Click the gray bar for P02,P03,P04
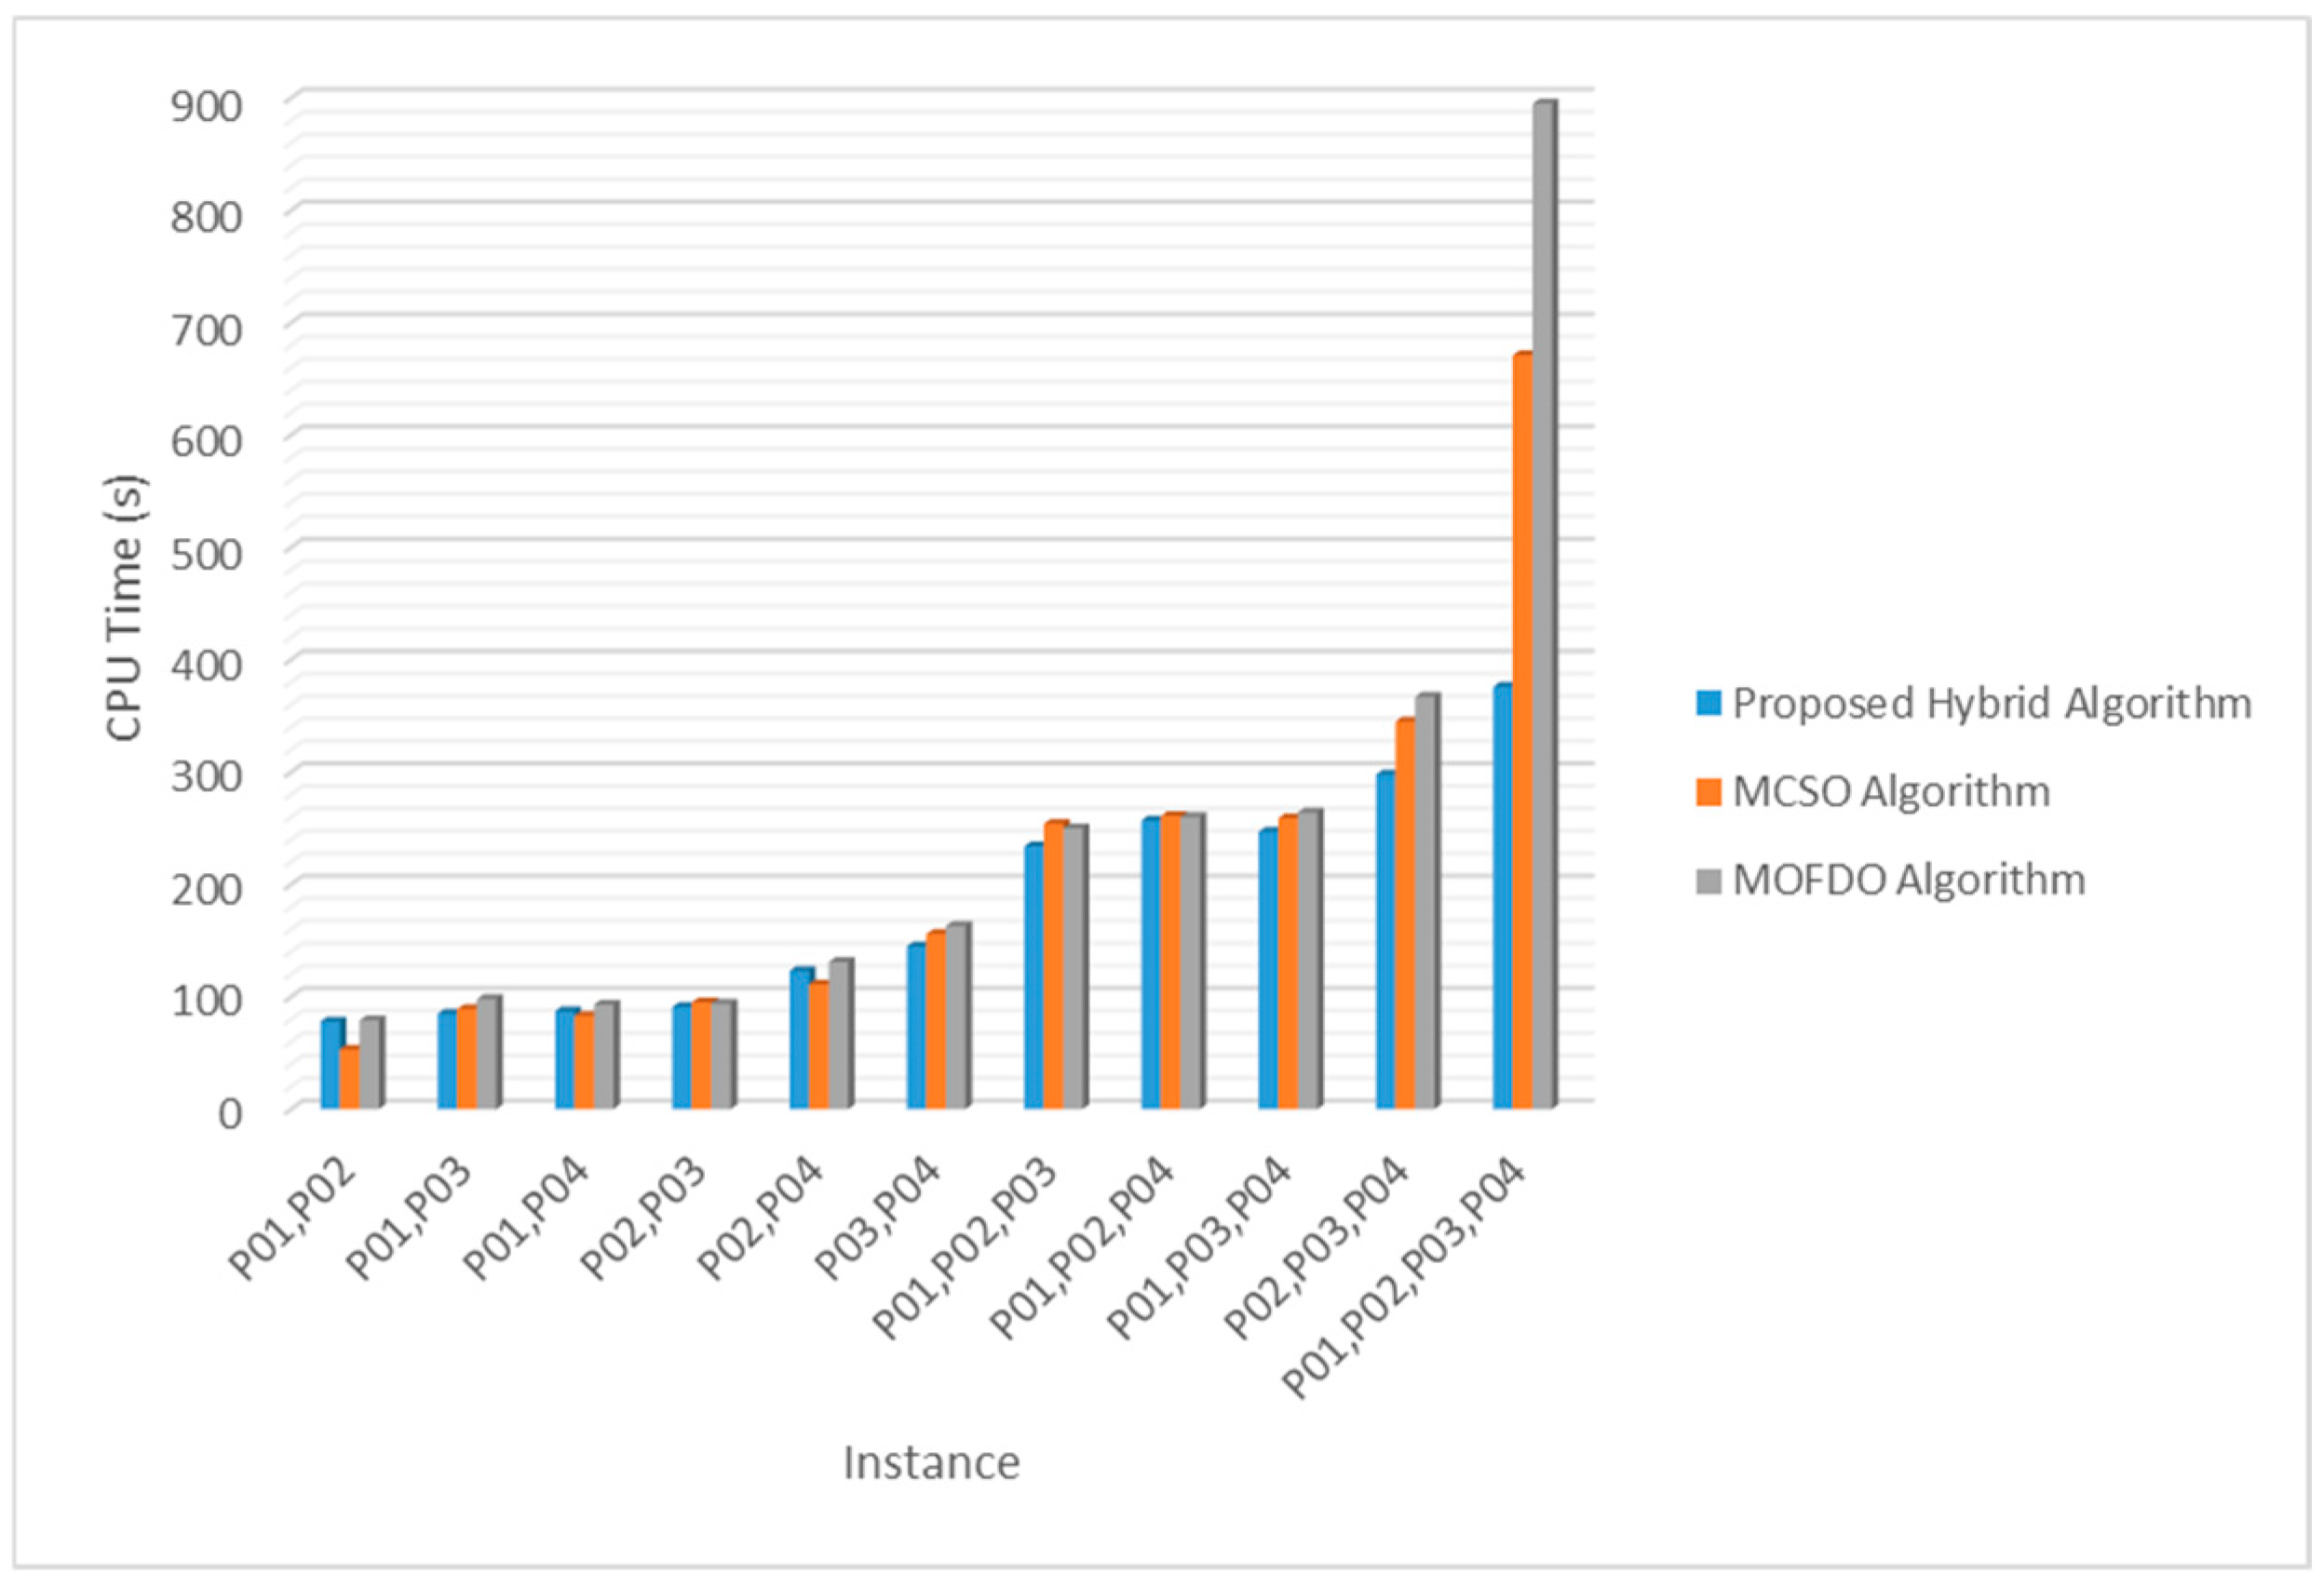Image resolution: width=2324 pixels, height=1588 pixels. (x=1426, y=900)
